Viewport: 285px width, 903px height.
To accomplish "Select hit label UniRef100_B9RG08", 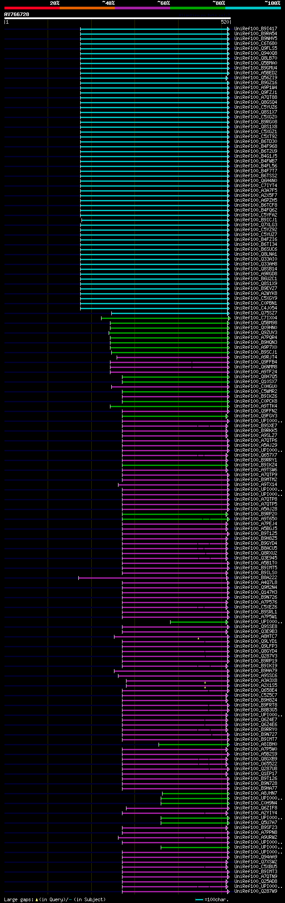I will coord(256,122).
